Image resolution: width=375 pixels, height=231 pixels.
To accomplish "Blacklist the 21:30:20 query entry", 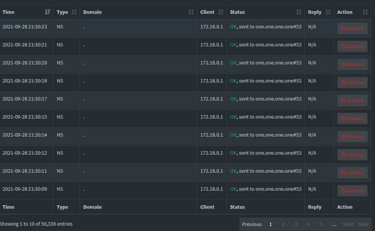I will (x=352, y=64).
